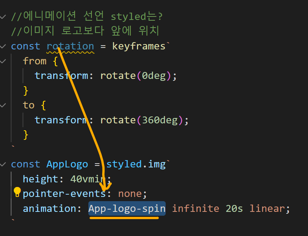Click the 'pointer-events' property

coord(64,194)
